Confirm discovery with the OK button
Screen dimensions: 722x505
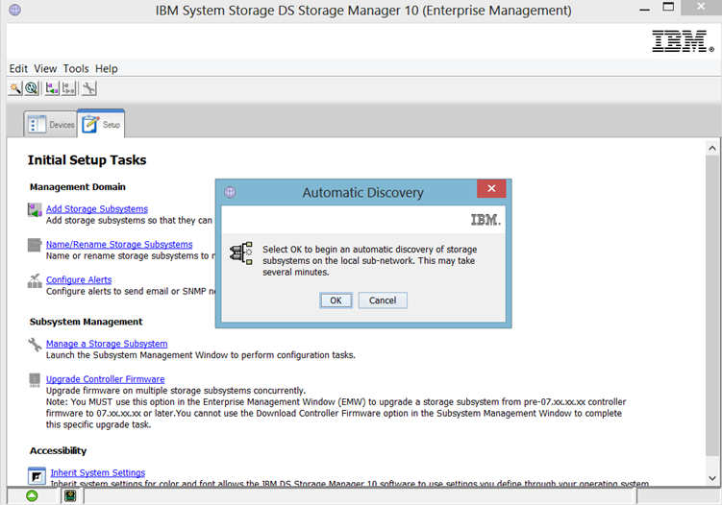pyautogui.click(x=336, y=301)
